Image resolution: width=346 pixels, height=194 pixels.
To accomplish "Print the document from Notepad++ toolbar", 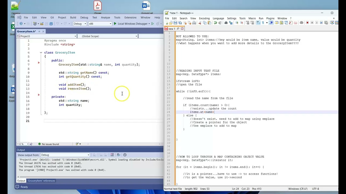I will [x=194, y=23].
